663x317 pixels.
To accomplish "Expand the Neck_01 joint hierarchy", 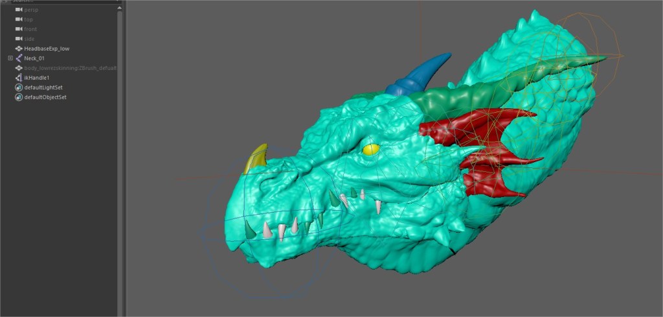I will point(10,58).
